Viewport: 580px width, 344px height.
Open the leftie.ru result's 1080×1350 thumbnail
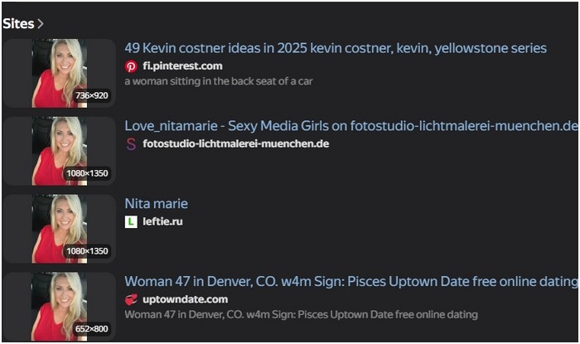coord(60,229)
